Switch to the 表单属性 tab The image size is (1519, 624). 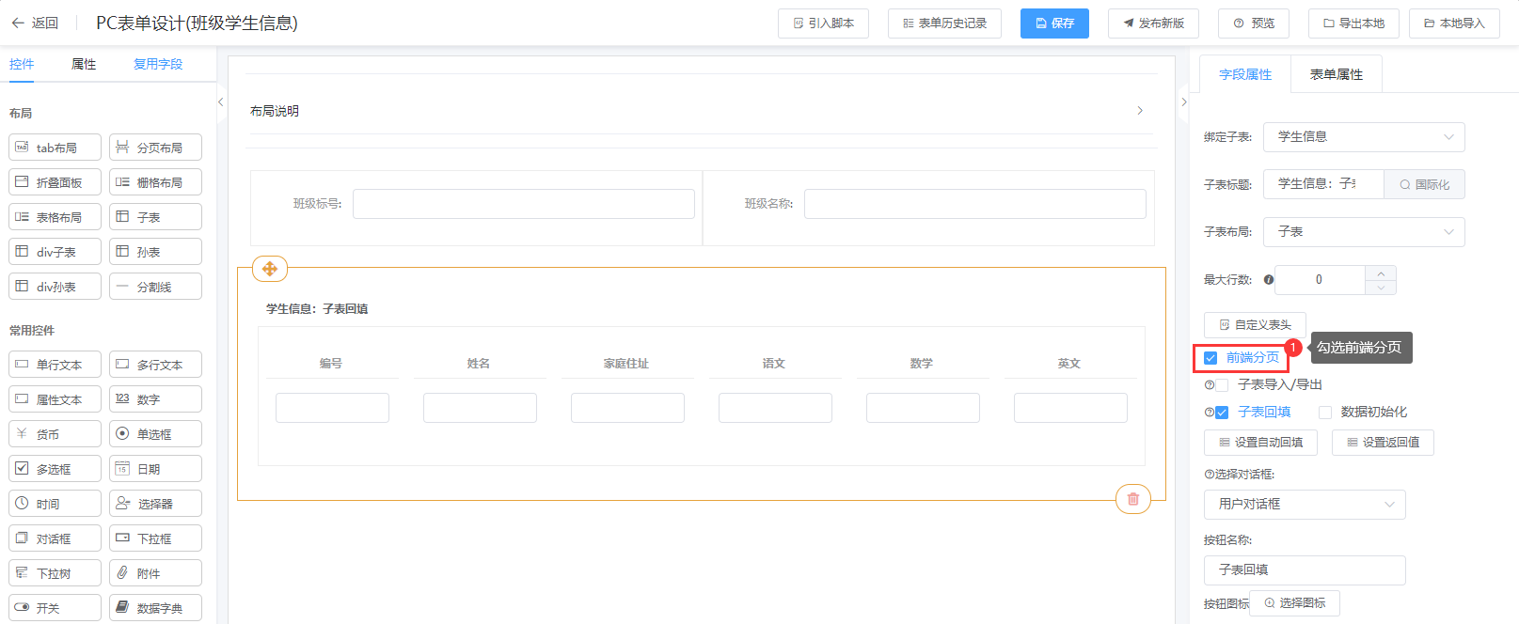tap(1336, 74)
